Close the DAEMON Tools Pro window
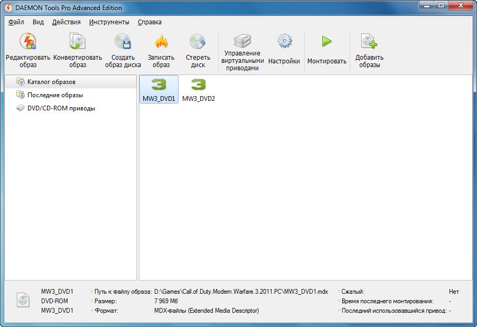This screenshot has height=327, width=477. pos(461,6)
